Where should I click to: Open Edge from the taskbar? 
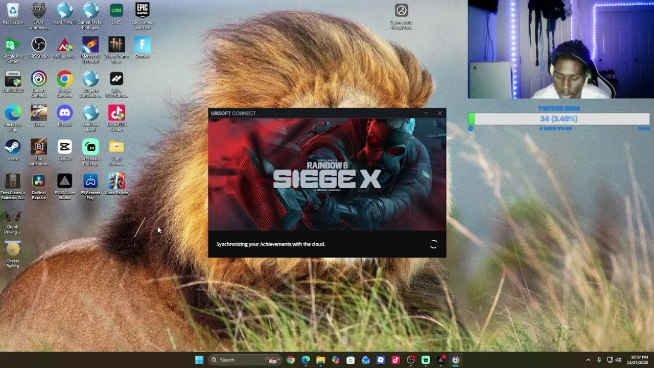click(306, 360)
